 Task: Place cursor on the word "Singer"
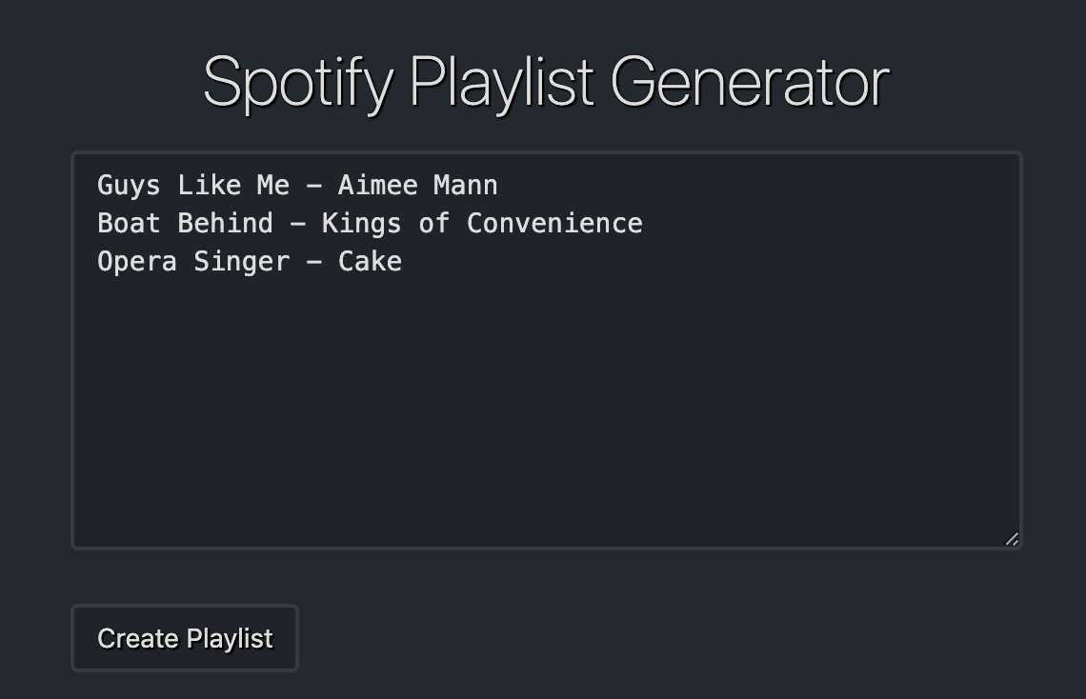[241, 262]
